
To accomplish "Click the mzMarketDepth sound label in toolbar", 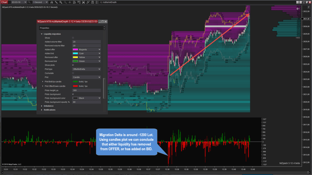I will pyautogui.click(x=108, y=2).
